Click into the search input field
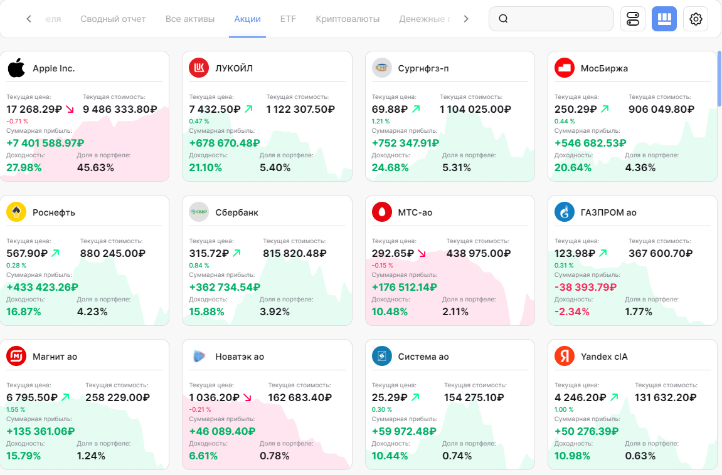This screenshot has height=475, width=722. click(x=551, y=19)
